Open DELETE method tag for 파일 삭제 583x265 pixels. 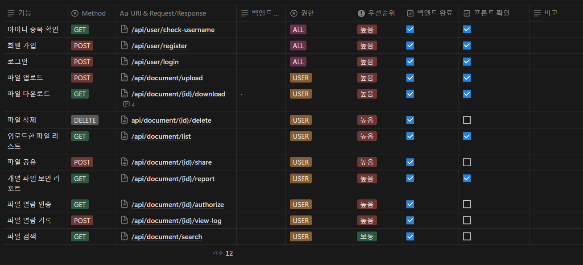click(x=85, y=120)
